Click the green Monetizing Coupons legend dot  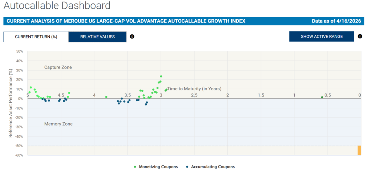point(135,167)
